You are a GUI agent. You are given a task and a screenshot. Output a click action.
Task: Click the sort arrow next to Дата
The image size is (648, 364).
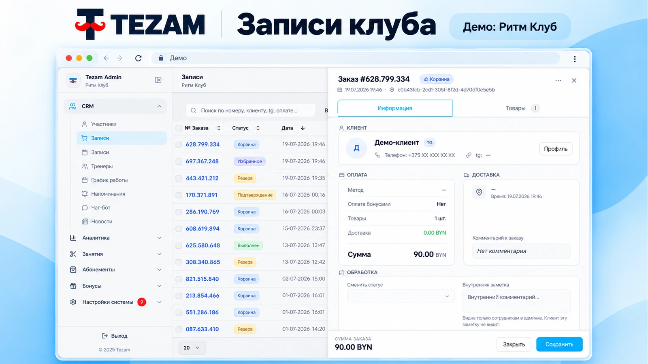pyautogui.click(x=303, y=128)
